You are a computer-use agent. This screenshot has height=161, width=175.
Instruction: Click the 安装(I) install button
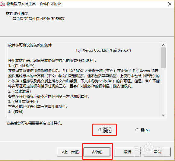click(97, 152)
